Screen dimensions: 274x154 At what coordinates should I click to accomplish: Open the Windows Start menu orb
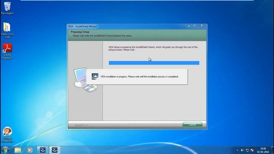pyautogui.click(x=6, y=150)
